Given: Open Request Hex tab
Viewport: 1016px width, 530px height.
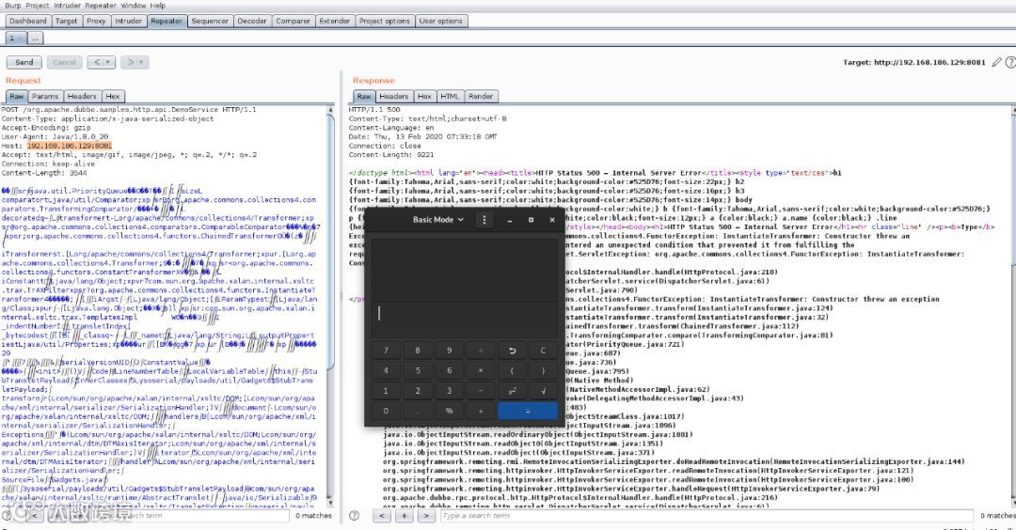Looking at the screenshot, I should [112, 96].
